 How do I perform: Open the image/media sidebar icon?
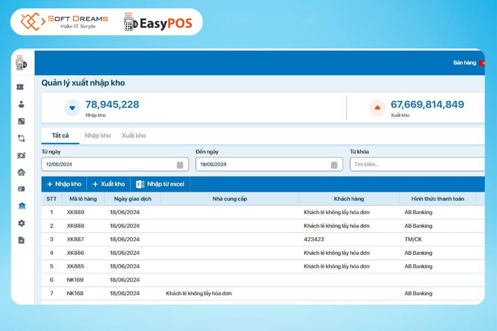point(21,121)
